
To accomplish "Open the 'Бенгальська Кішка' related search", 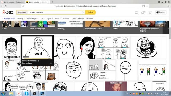I will coord(98,25).
